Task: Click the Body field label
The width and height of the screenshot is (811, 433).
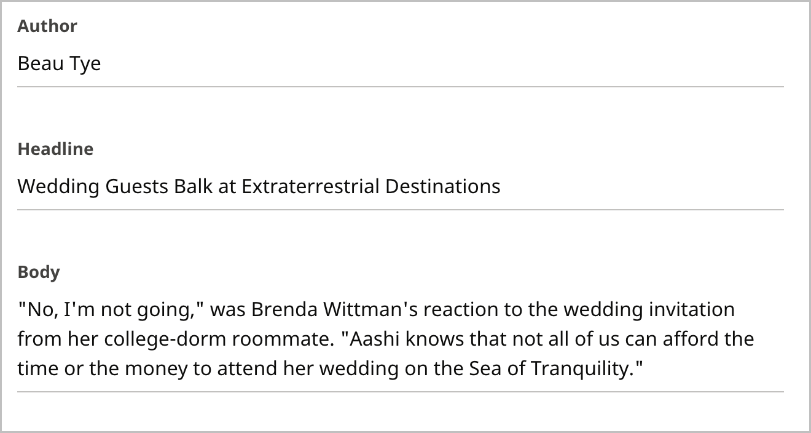Action: click(x=39, y=272)
